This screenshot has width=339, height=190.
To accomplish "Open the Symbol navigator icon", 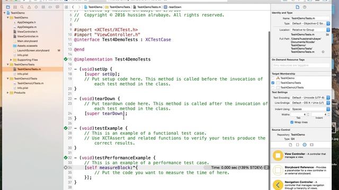I will pos(15,7).
